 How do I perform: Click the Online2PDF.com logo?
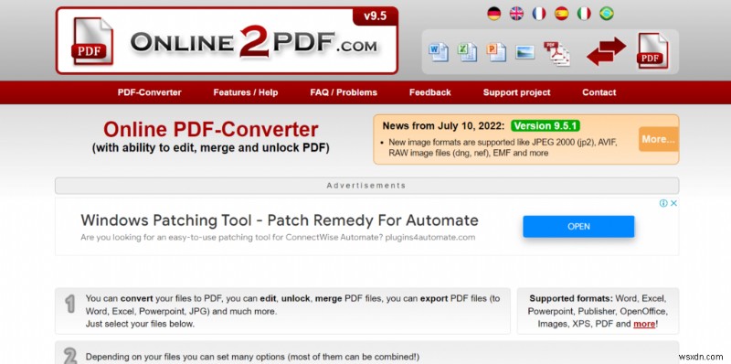pyautogui.click(x=227, y=40)
